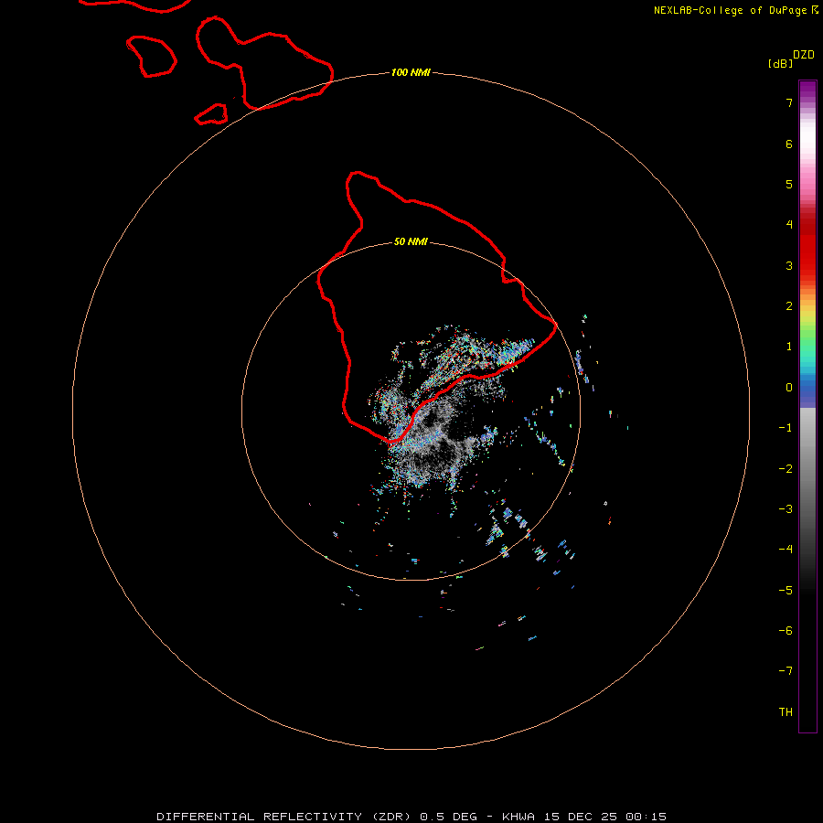Screen dimensions: 823x823
Task: Click the 100 NMI range ring label
Action: pyautogui.click(x=411, y=72)
